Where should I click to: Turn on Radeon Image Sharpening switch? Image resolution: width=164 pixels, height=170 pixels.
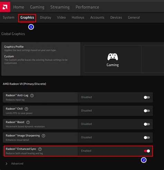[147, 138]
